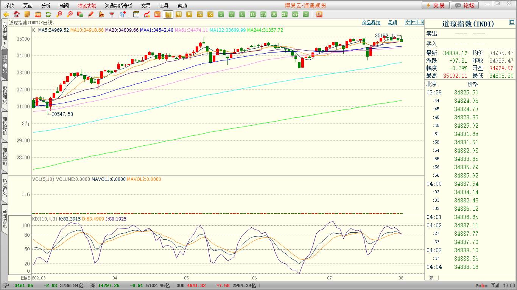The image size is (517, 290).
Task: Click the orange notes icon
Action: [x=27, y=14]
